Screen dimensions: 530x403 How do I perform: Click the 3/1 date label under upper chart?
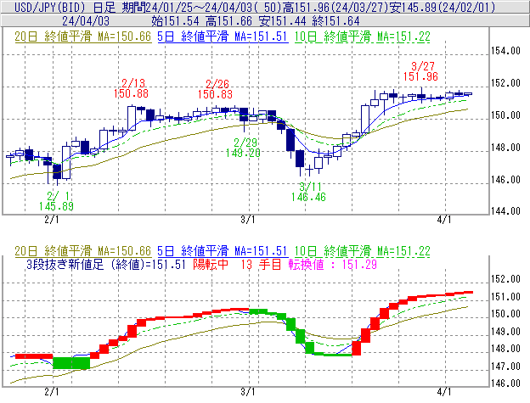[248, 220]
